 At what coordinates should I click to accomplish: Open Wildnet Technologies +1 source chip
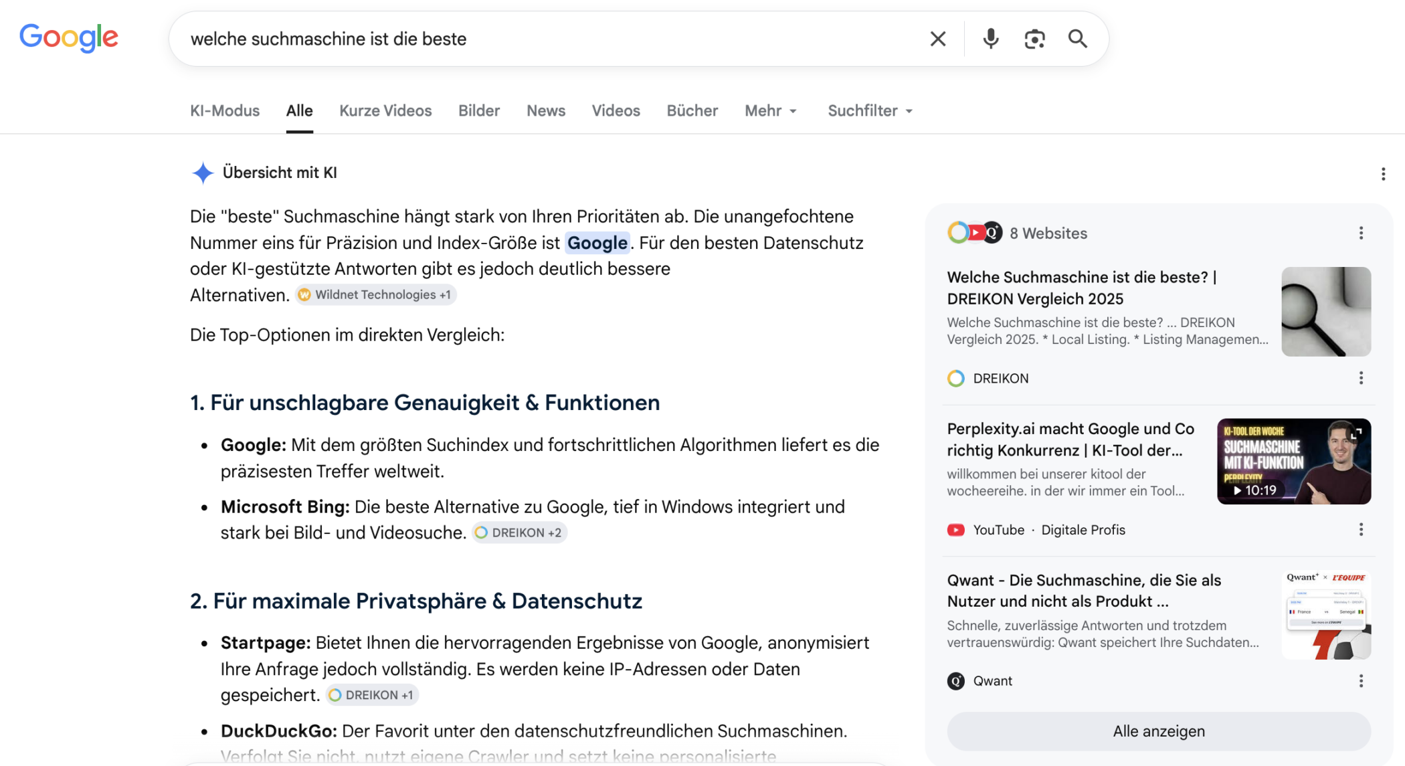click(376, 294)
